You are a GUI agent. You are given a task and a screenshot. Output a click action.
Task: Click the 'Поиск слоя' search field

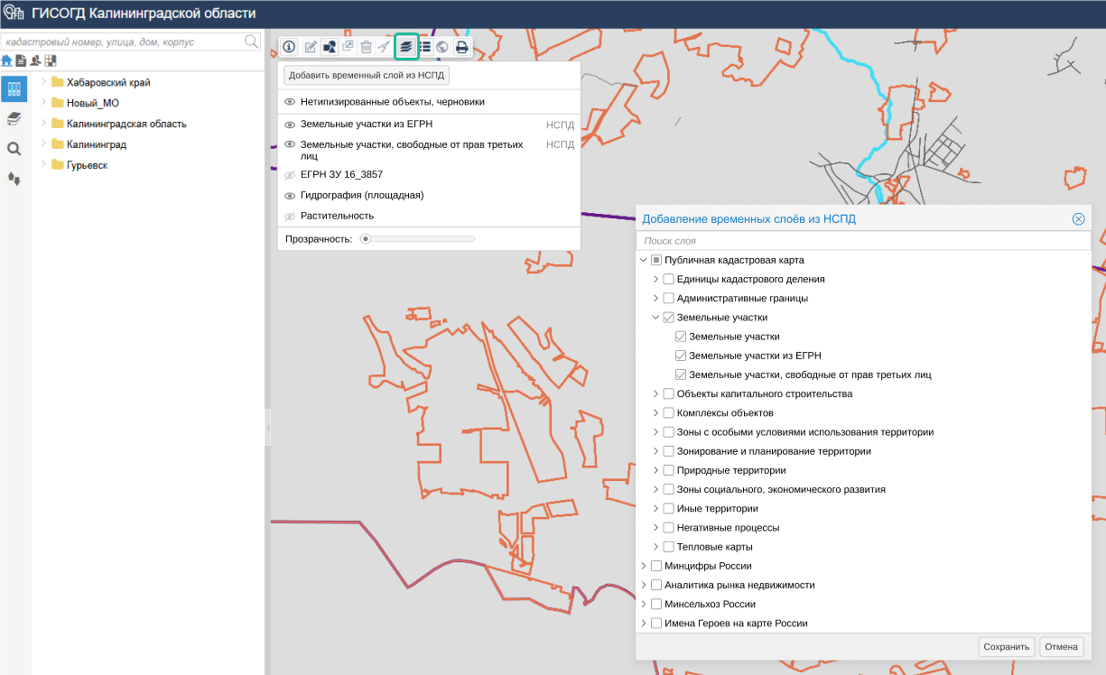click(x=863, y=241)
